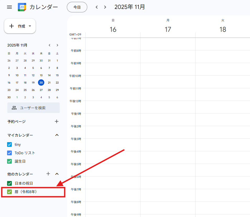
Task: Click the Google Calendar logo icon
Action: tap(22, 7)
